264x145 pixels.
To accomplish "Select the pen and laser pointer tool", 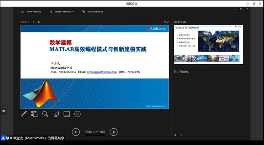I will pyautogui.click(x=24, y=114).
